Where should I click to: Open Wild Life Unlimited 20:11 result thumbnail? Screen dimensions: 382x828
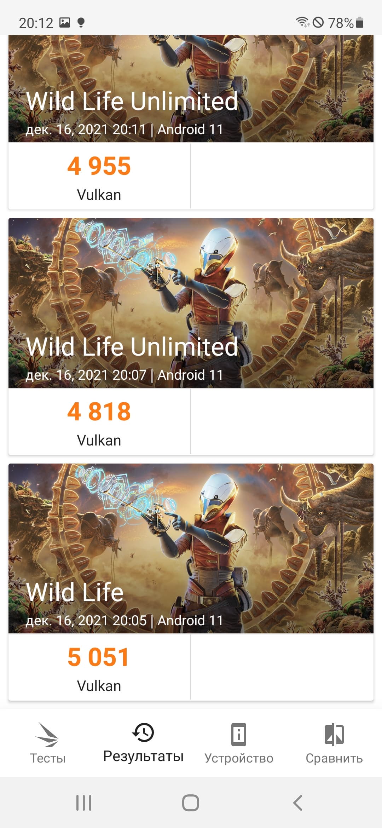coord(191,88)
